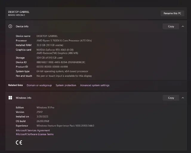
Task: Select the AMD Radeon(TM) Graphics text
Action: [57, 53]
